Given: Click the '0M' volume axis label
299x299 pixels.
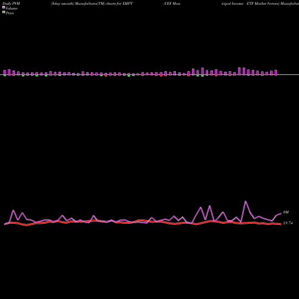Looking at the screenshot, I should [286, 212].
